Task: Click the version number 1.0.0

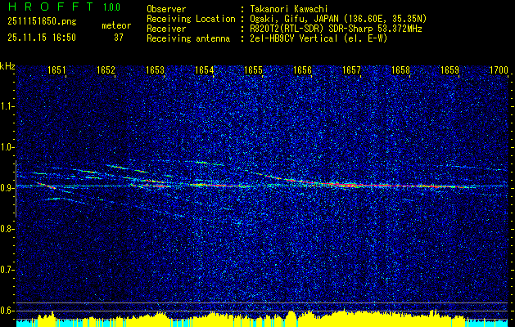Action: [111, 7]
